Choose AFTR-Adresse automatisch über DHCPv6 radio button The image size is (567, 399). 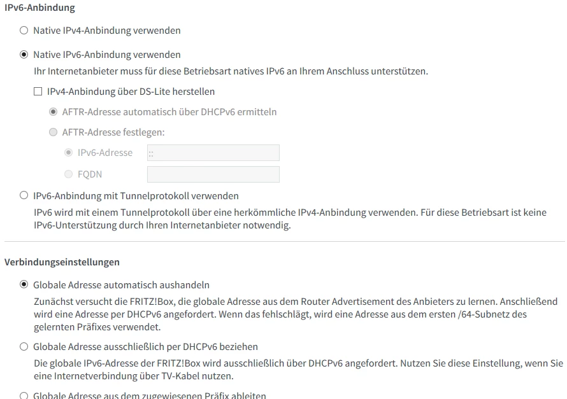[53, 112]
